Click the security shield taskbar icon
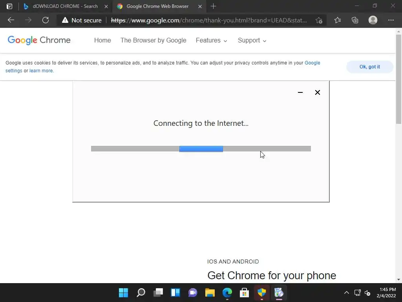The height and width of the screenshot is (302, 402). coord(262,293)
